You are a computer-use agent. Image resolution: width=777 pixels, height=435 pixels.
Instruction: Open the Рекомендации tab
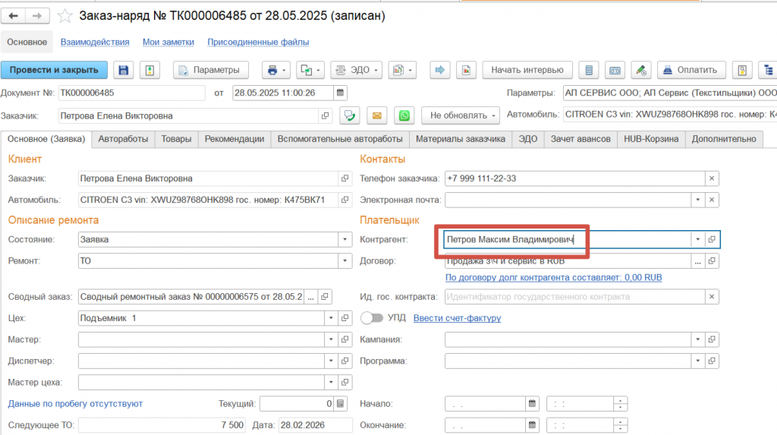click(234, 139)
